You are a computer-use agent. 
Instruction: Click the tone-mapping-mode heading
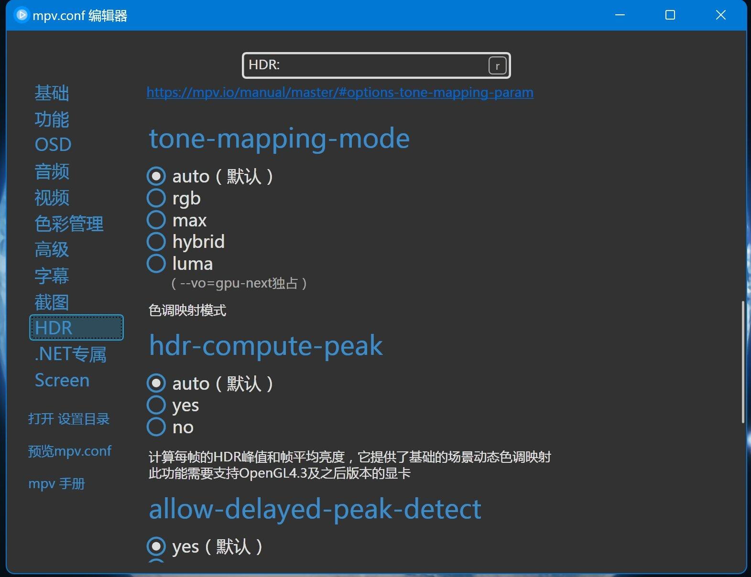279,139
